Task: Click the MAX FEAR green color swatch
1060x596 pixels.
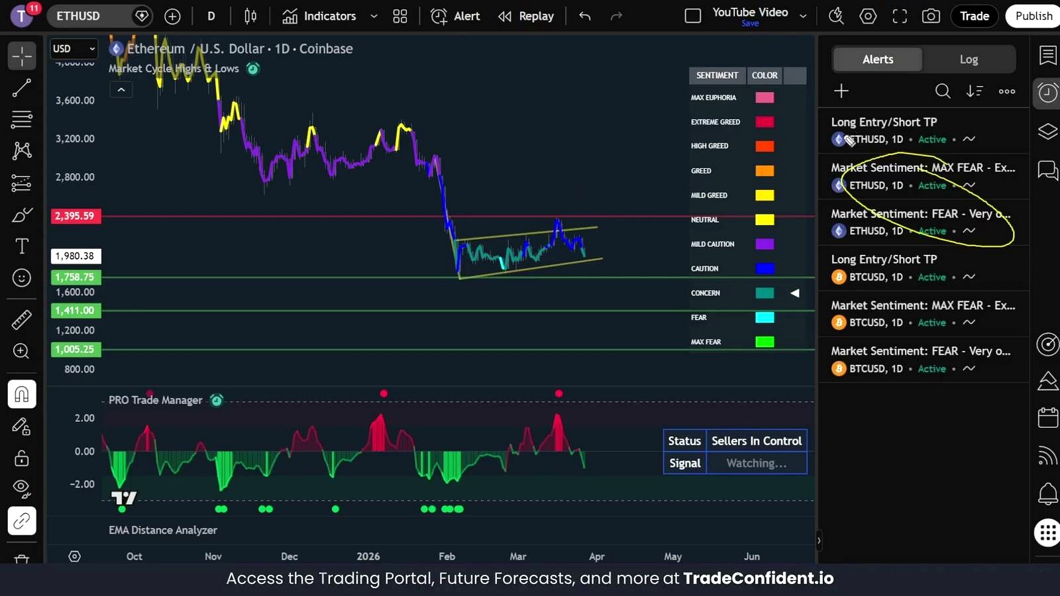Action: pyautogui.click(x=765, y=342)
